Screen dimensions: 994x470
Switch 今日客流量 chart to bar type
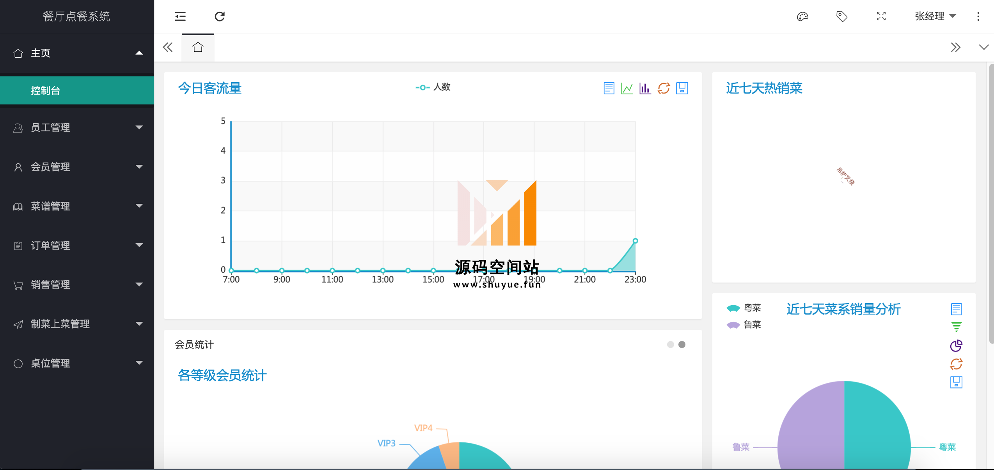click(x=645, y=88)
